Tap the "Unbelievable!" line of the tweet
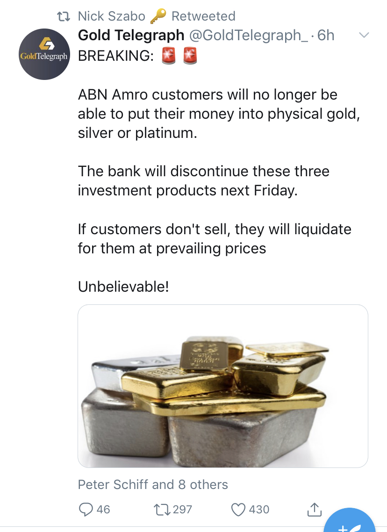Image resolution: width=387 pixels, height=532 pixels. [x=123, y=286]
